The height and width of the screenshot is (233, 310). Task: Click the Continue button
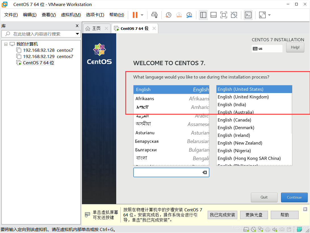[x=294, y=197]
